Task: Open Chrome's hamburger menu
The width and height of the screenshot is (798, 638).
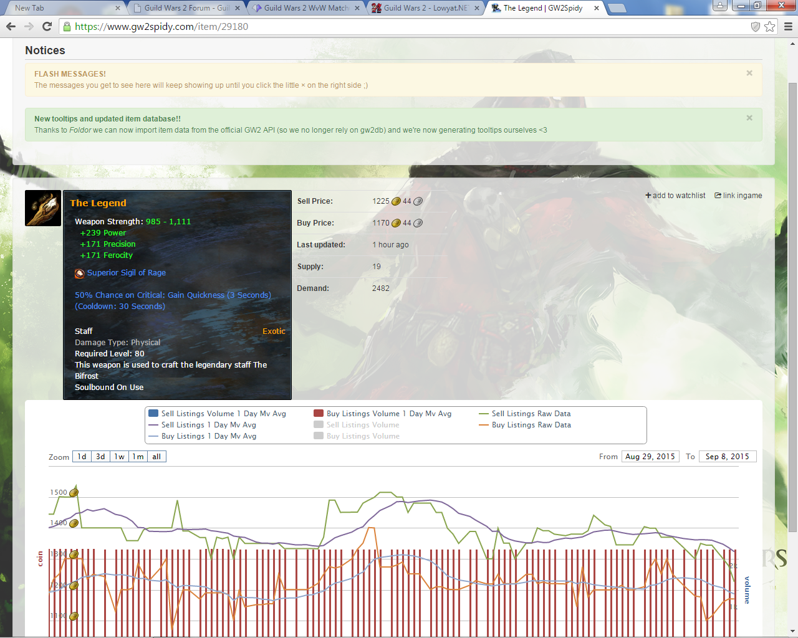Action: click(x=788, y=26)
